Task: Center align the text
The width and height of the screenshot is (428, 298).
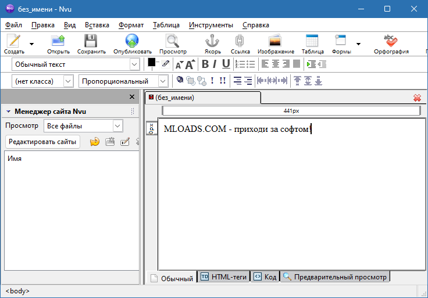Action: [276, 64]
